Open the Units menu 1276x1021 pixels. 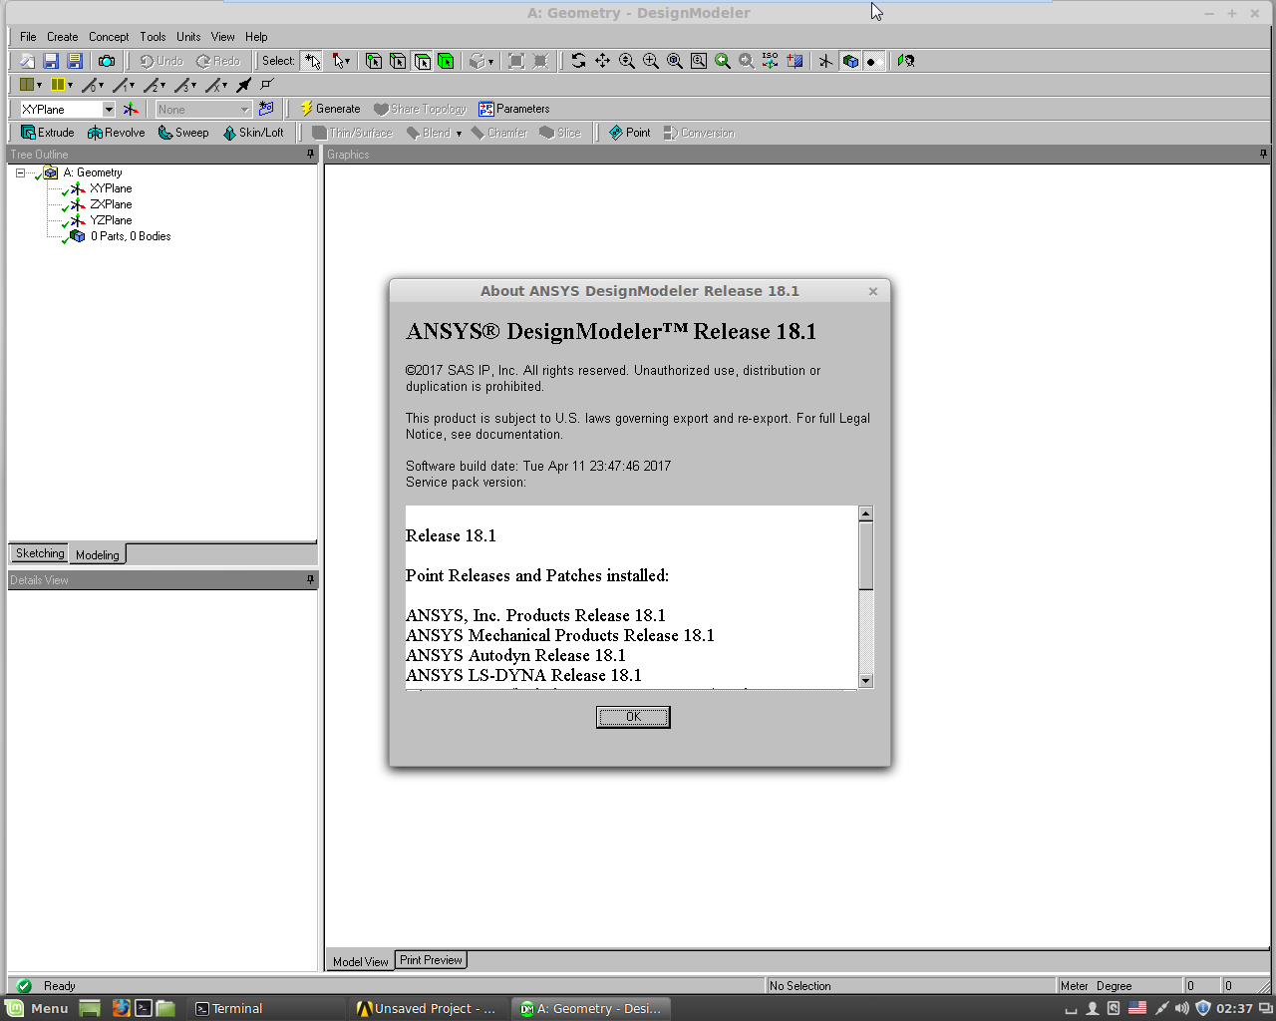pyautogui.click(x=188, y=37)
